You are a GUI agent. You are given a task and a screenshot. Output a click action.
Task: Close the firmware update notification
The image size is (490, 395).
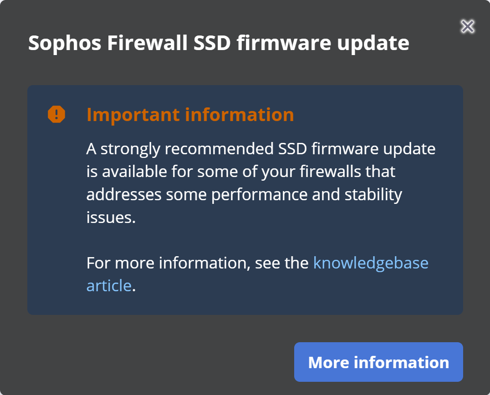(467, 26)
